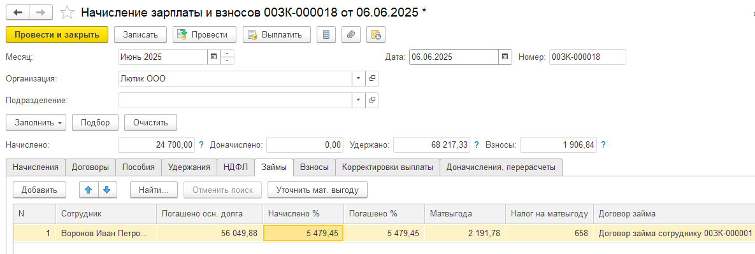Open the Лютик ООО organization card
Viewport: 755px width, 254px height.
[x=372, y=78]
